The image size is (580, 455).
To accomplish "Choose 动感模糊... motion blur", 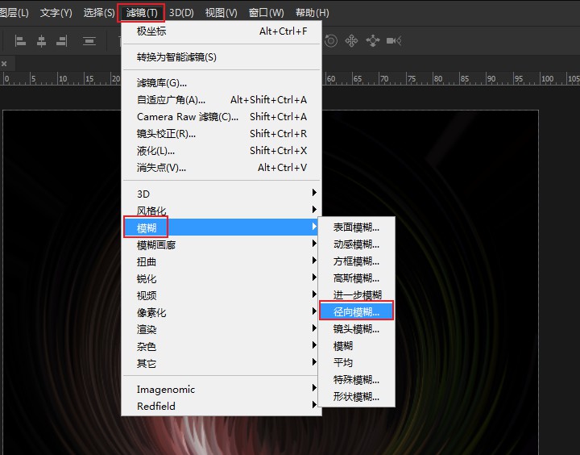I will 357,244.
